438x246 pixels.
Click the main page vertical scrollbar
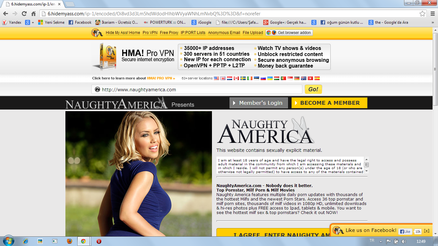[435, 69]
